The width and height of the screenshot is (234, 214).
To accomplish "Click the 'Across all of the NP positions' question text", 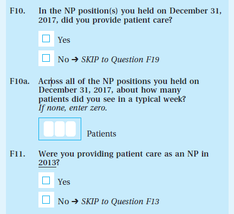I will point(119,81).
